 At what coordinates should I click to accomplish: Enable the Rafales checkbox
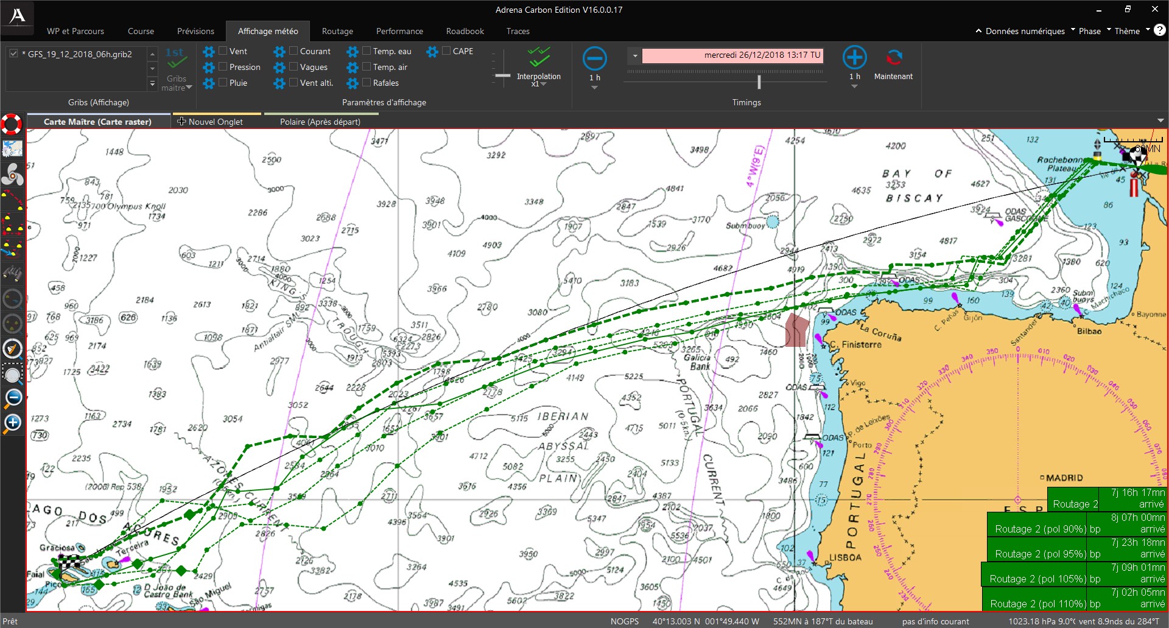(367, 83)
